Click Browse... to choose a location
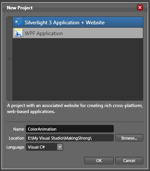Viewport: 150px width, 171px height. click(x=129, y=138)
